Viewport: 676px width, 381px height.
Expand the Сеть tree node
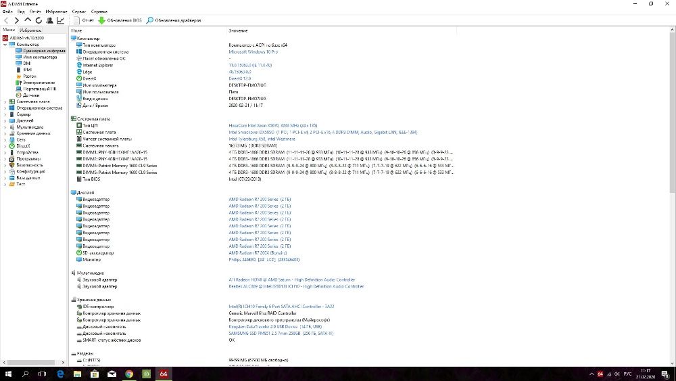[5, 140]
